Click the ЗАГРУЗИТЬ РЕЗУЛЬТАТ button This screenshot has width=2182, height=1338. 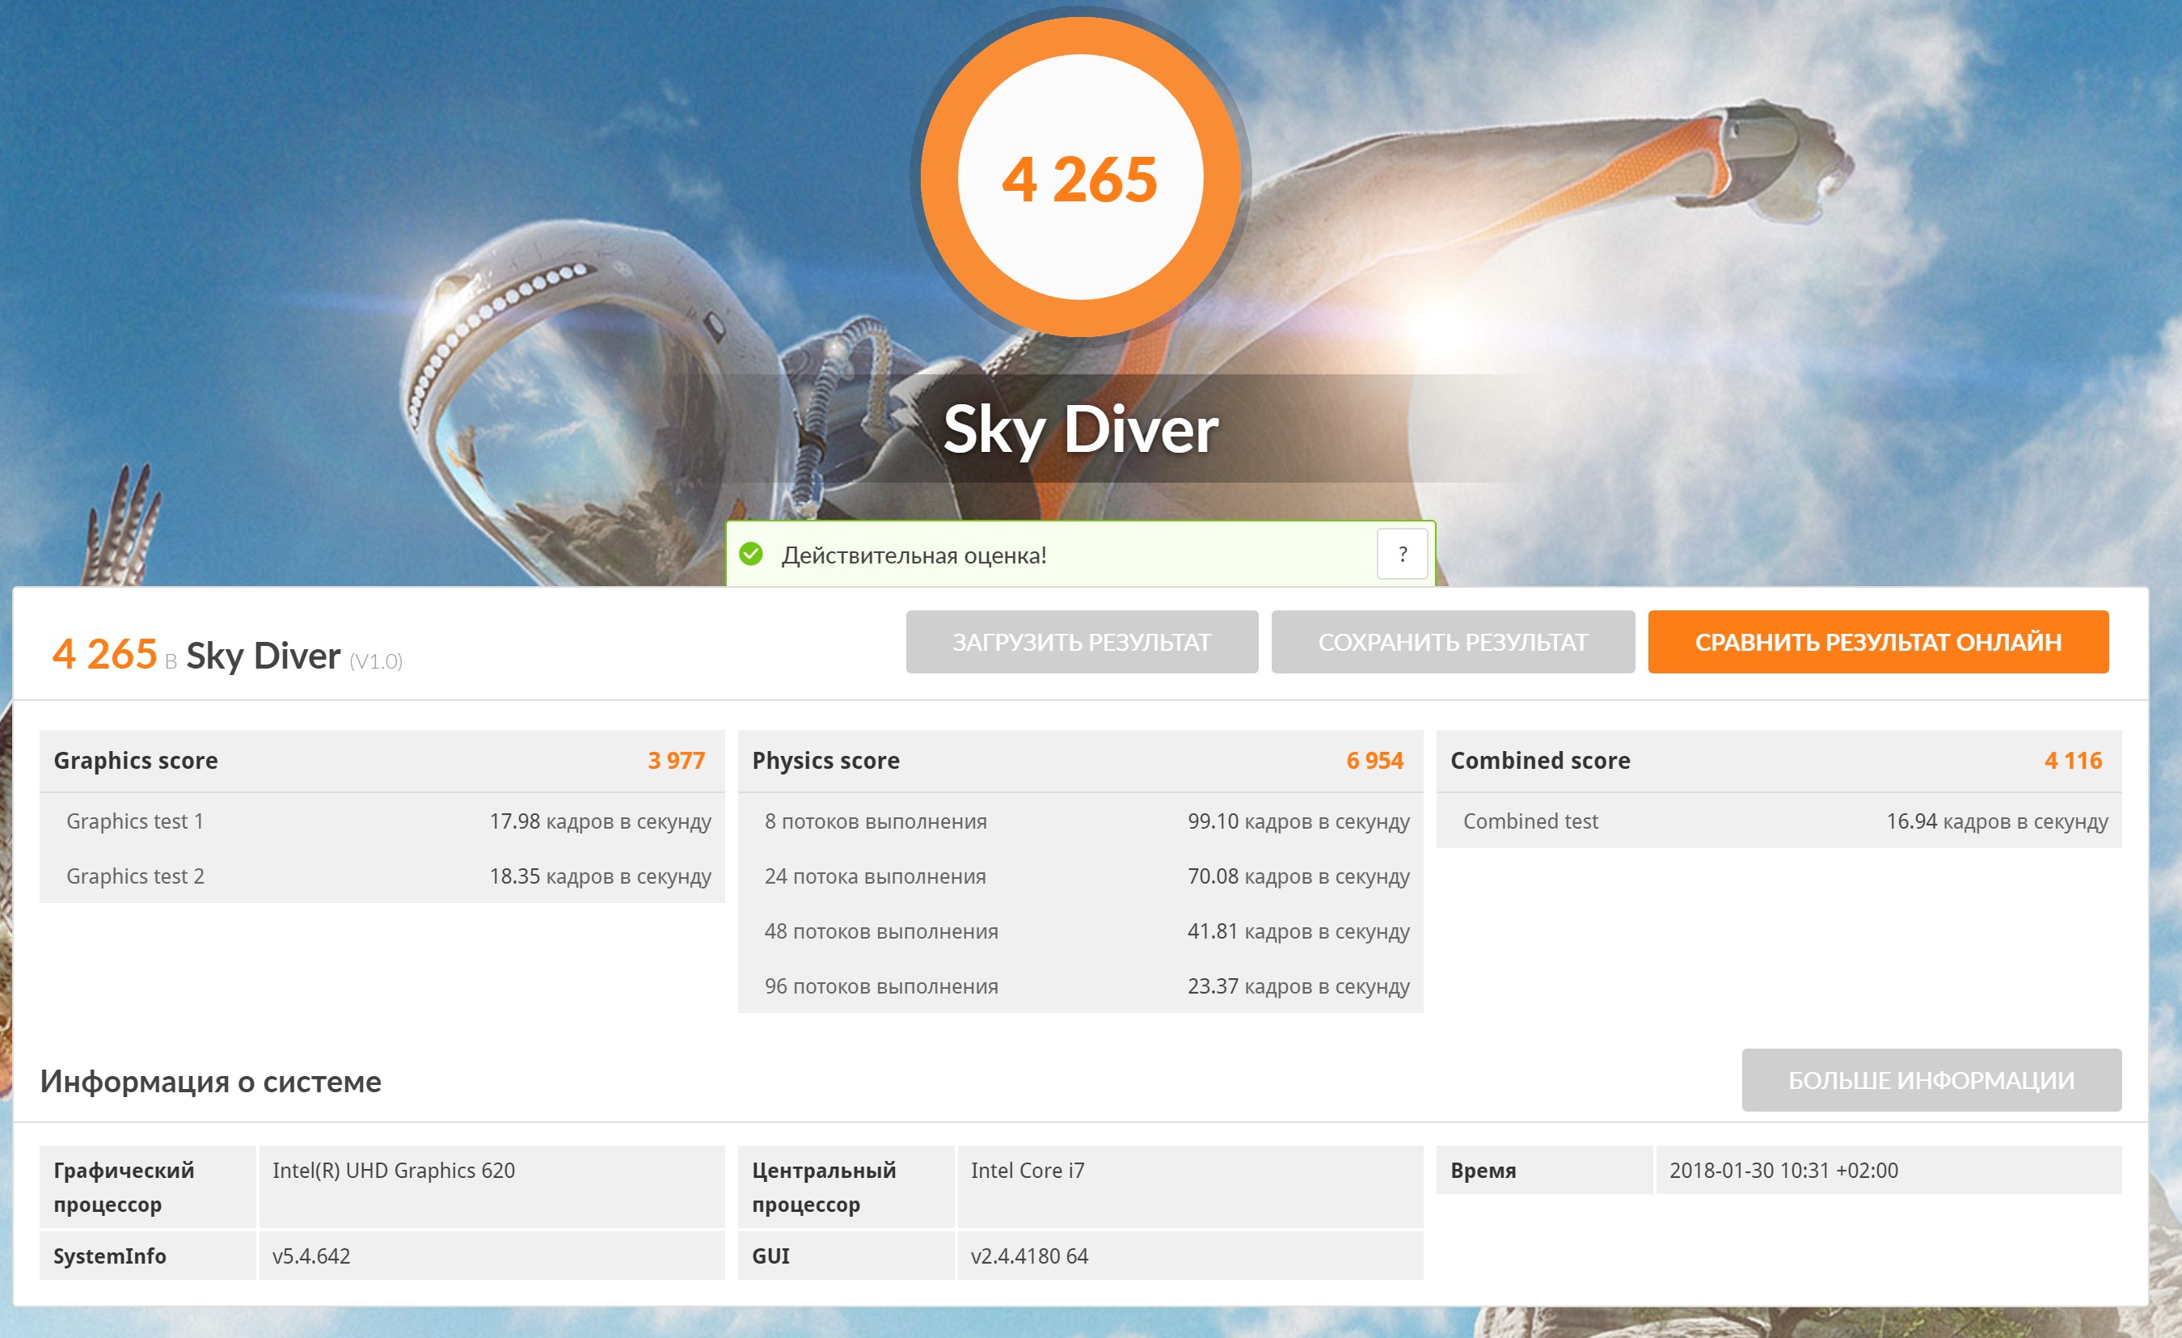pyautogui.click(x=1081, y=642)
